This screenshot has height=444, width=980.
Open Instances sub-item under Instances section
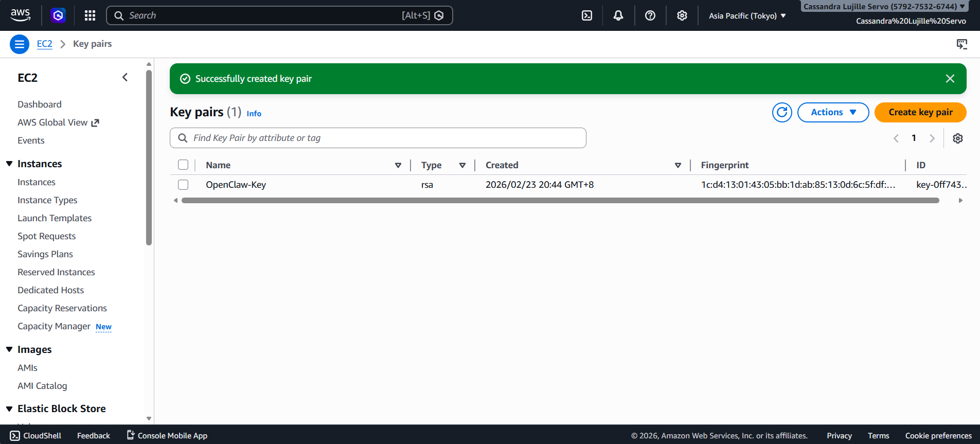click(x=37, y=182)
